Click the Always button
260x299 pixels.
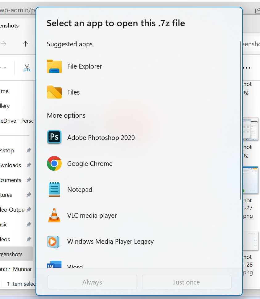92,282
